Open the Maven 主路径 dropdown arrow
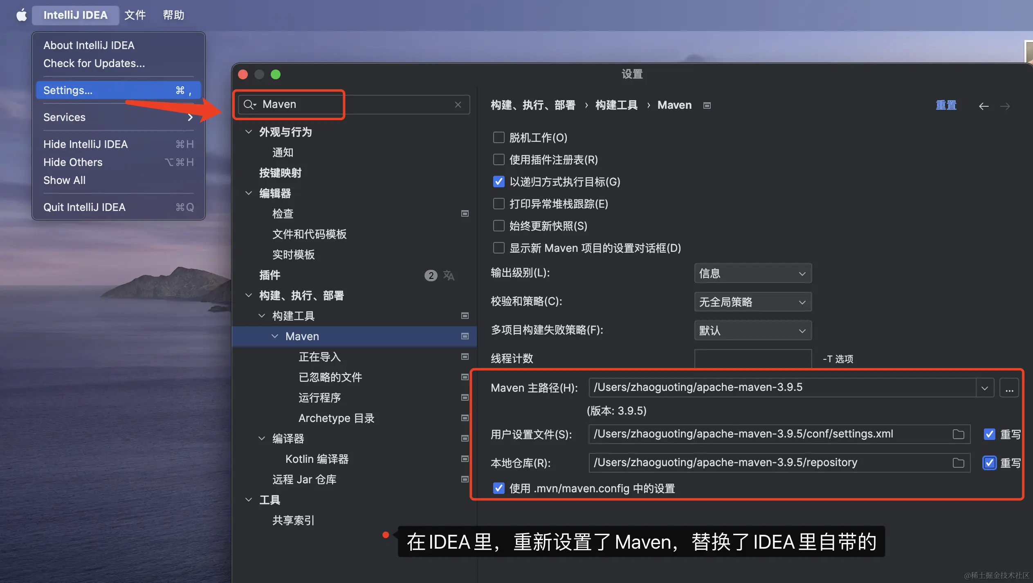The width and height of the screenshot is (1033, 583). tap(985, 388)
